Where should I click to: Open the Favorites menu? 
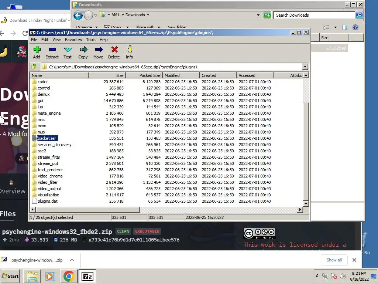coord(73,40)
